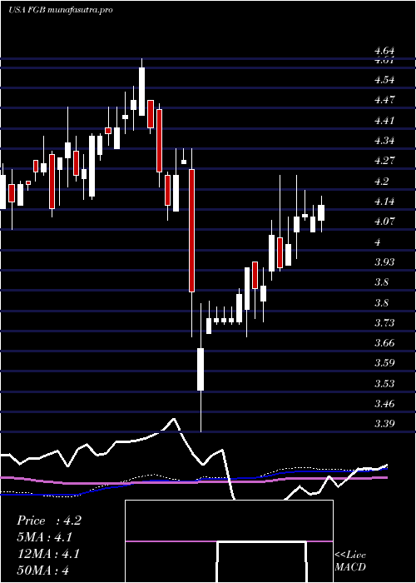Click the 3.93 price axis label
Screen dimensions: 416x583
point(384,262)
